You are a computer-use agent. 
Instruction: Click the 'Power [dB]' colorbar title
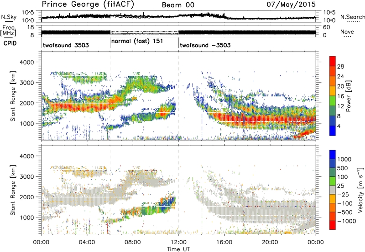click(x=348, y=96)
